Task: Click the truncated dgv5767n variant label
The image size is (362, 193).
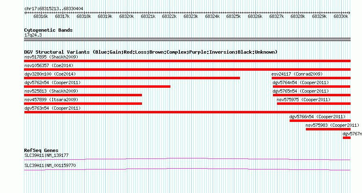Action: 352,134
